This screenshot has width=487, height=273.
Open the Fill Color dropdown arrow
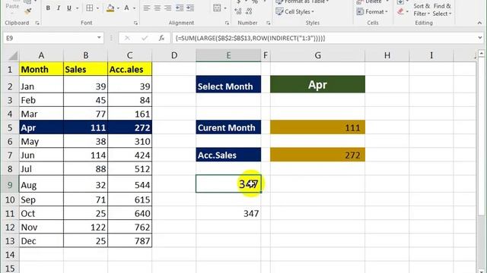point(118,8)
